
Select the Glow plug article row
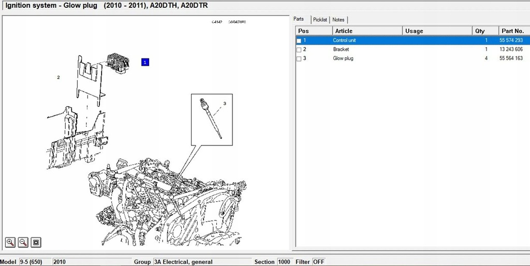(413, 58)
